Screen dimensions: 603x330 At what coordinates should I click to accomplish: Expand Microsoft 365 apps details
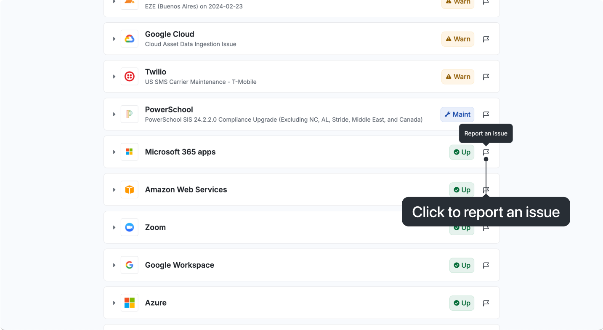tap(114, 152)
